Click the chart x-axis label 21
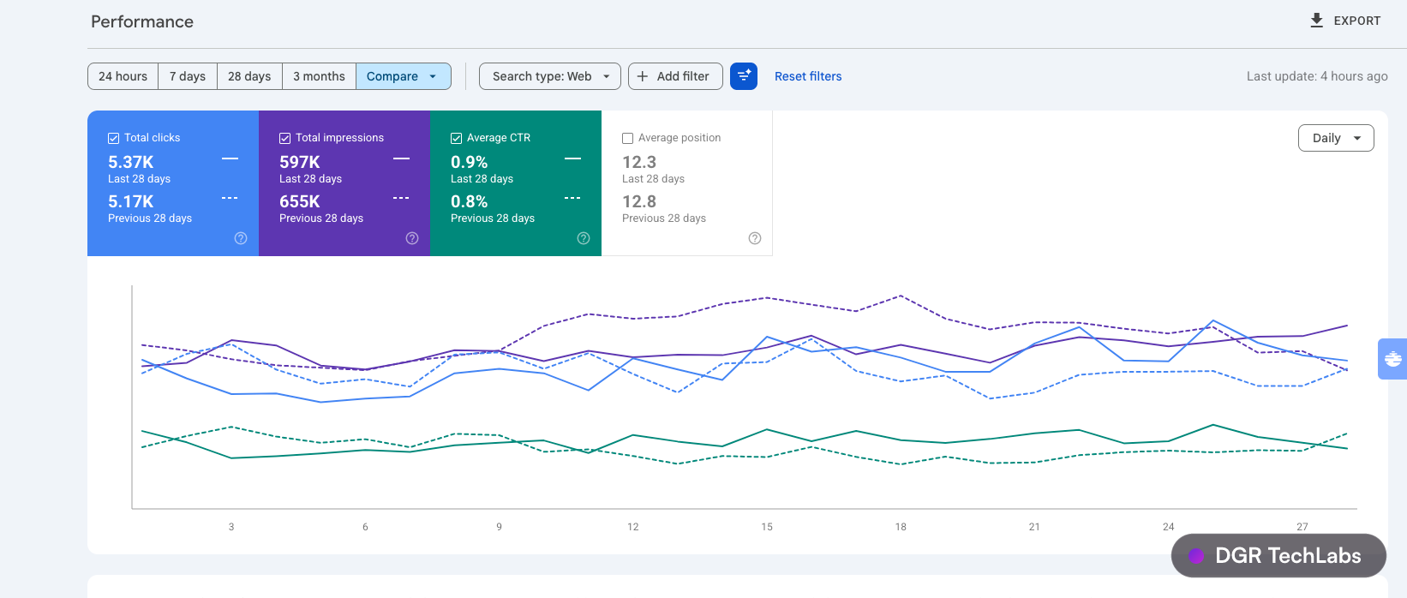 tap(1034, 527)
